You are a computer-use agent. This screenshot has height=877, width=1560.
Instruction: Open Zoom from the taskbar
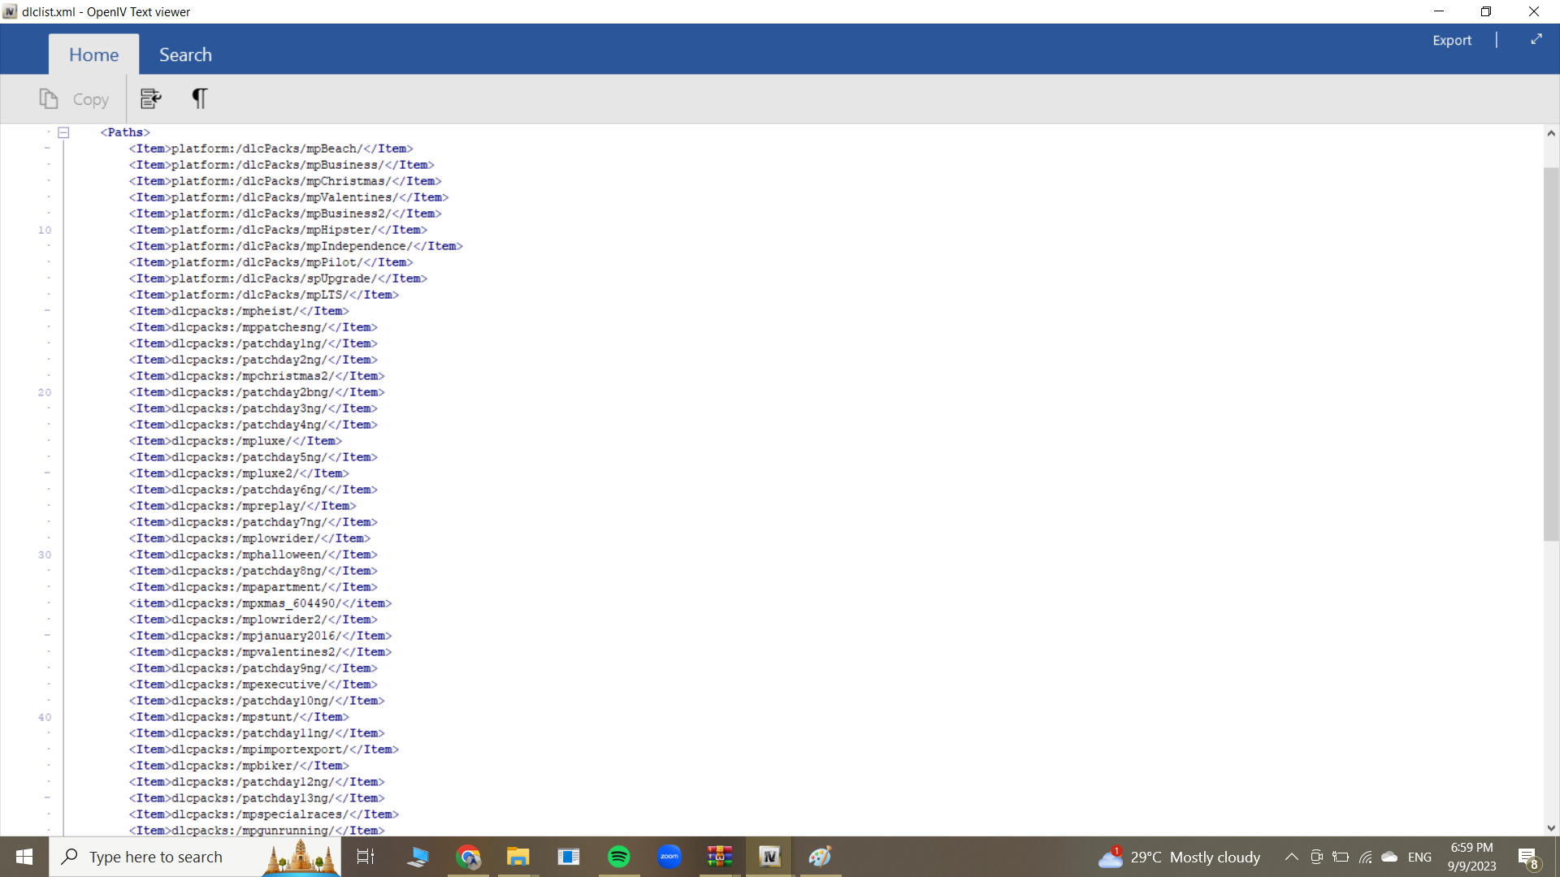pyautogui.click(x=669, y=857)
